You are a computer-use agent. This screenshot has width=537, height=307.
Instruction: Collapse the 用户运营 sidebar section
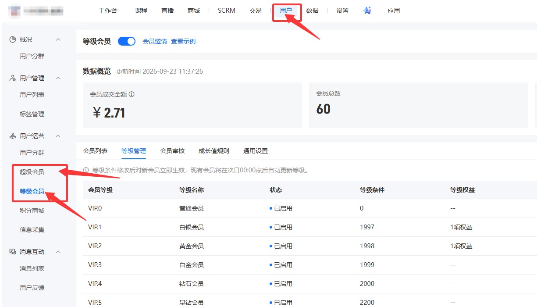click(58, 136)
